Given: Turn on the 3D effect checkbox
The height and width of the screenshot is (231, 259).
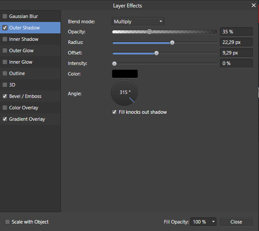Looking at the screenshot, I should (5, 85).
